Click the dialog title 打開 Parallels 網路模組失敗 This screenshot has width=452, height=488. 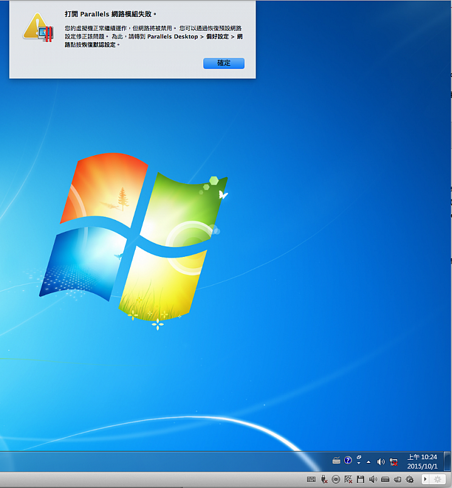(x=110, y=14)
